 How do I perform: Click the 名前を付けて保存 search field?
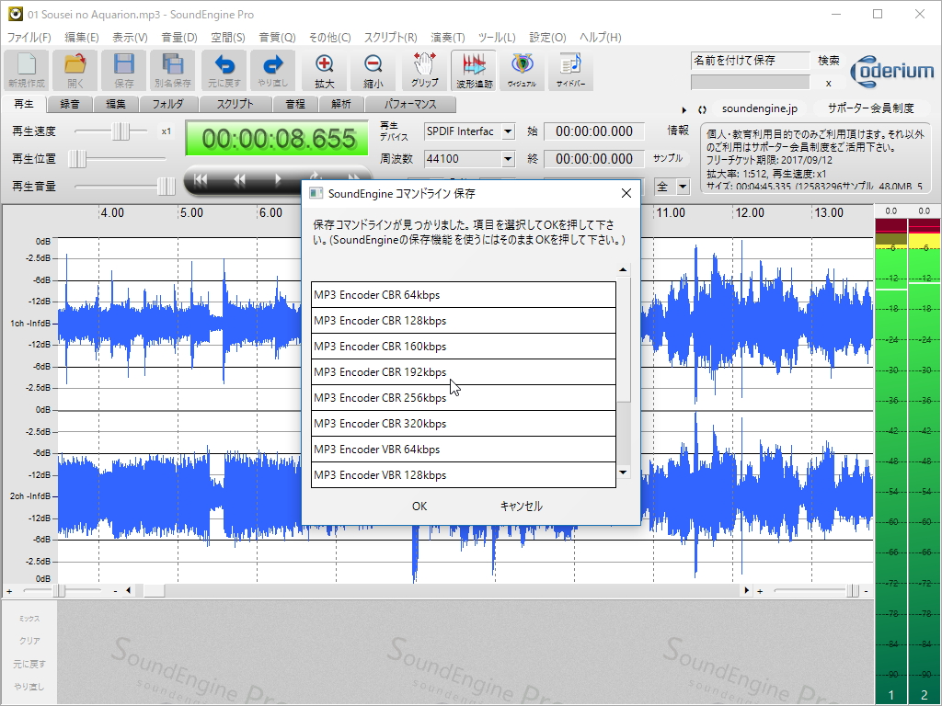click(750, 61)
